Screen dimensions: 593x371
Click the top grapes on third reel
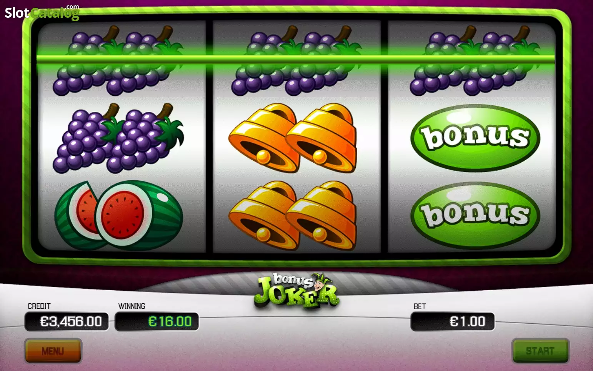[x=475, y=60]
